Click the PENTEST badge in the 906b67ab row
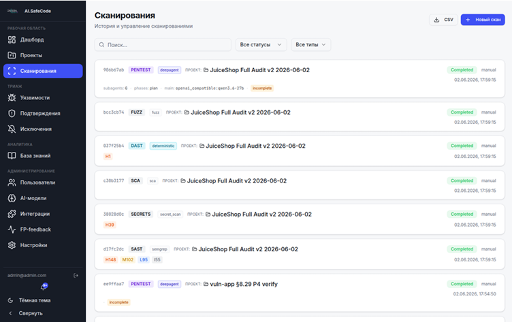Image resolution: width=512 pixels, height=322 pixels. (x=141, y=70)
